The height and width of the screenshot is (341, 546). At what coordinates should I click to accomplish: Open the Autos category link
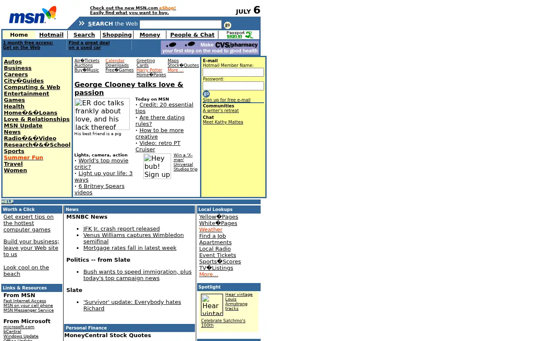coord(13,62)
